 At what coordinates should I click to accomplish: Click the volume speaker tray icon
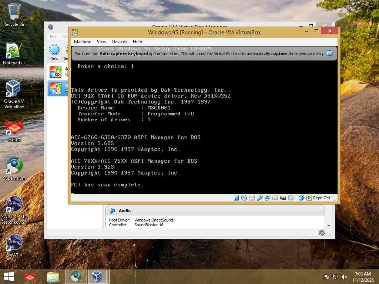tap(344, 277)
